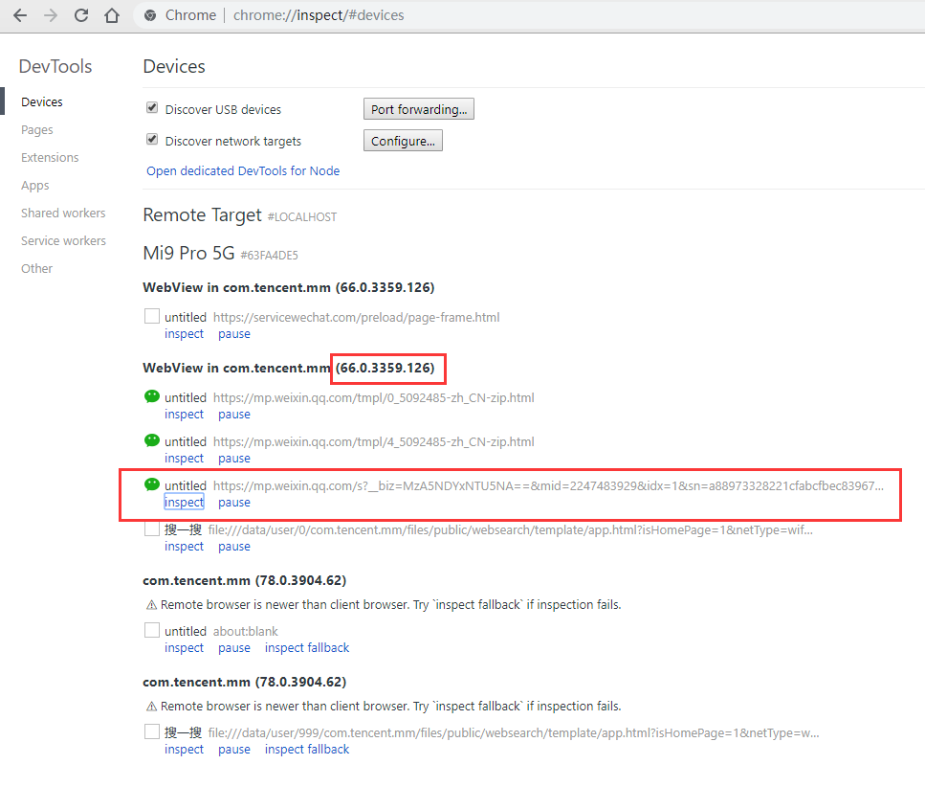Screen dimensions: 925x787
Task: Inspect the about:blank page
Action: 184,648
